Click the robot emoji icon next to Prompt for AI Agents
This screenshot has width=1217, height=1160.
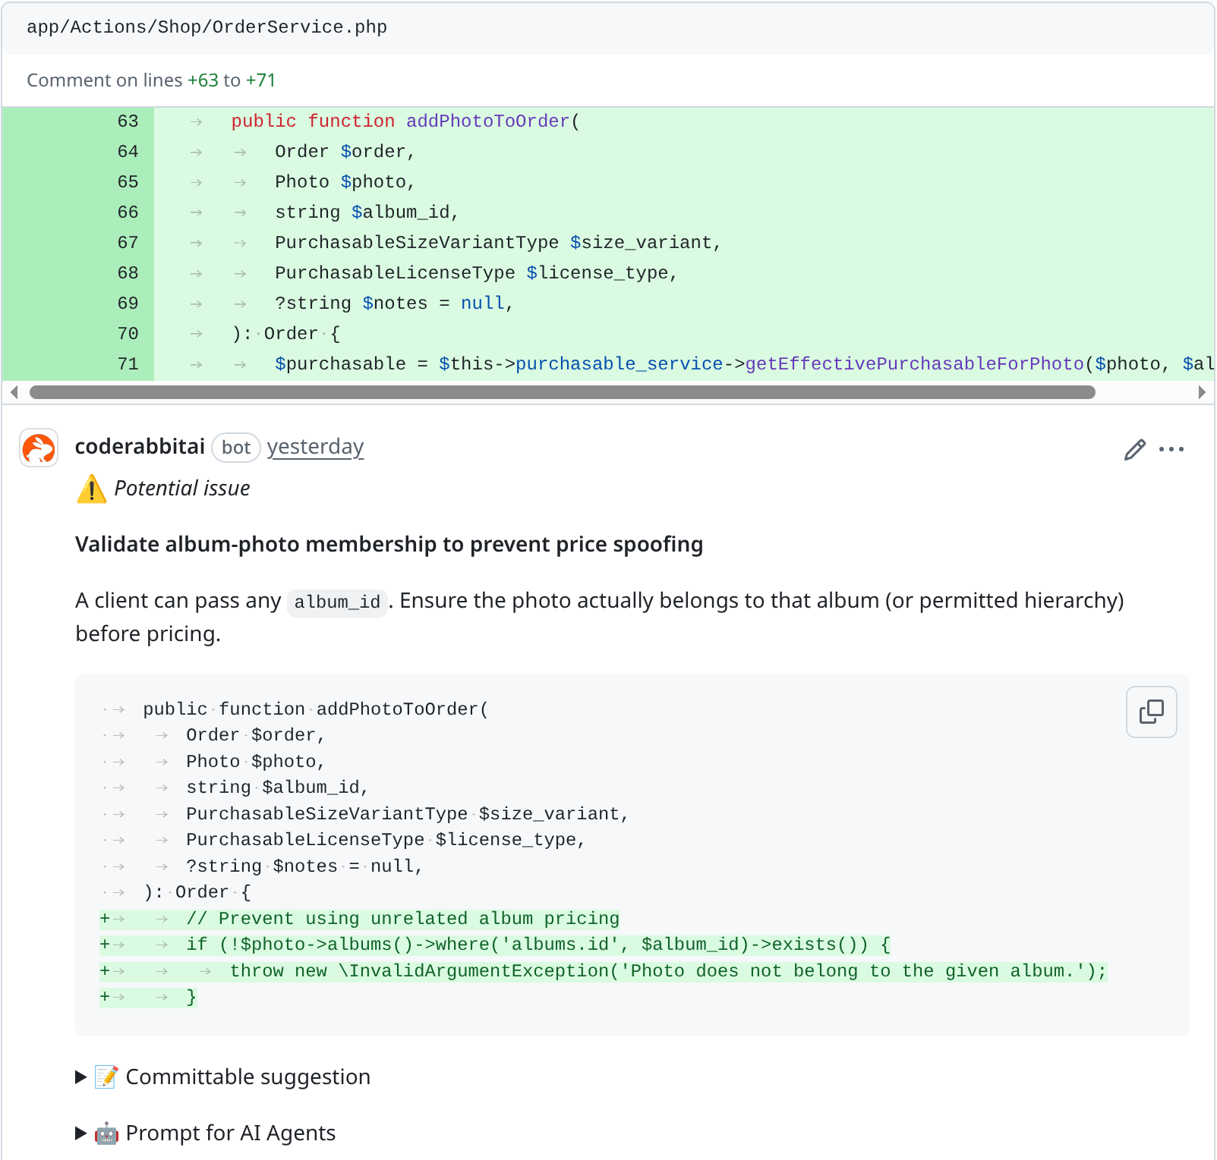click(x=106, y=1133)
